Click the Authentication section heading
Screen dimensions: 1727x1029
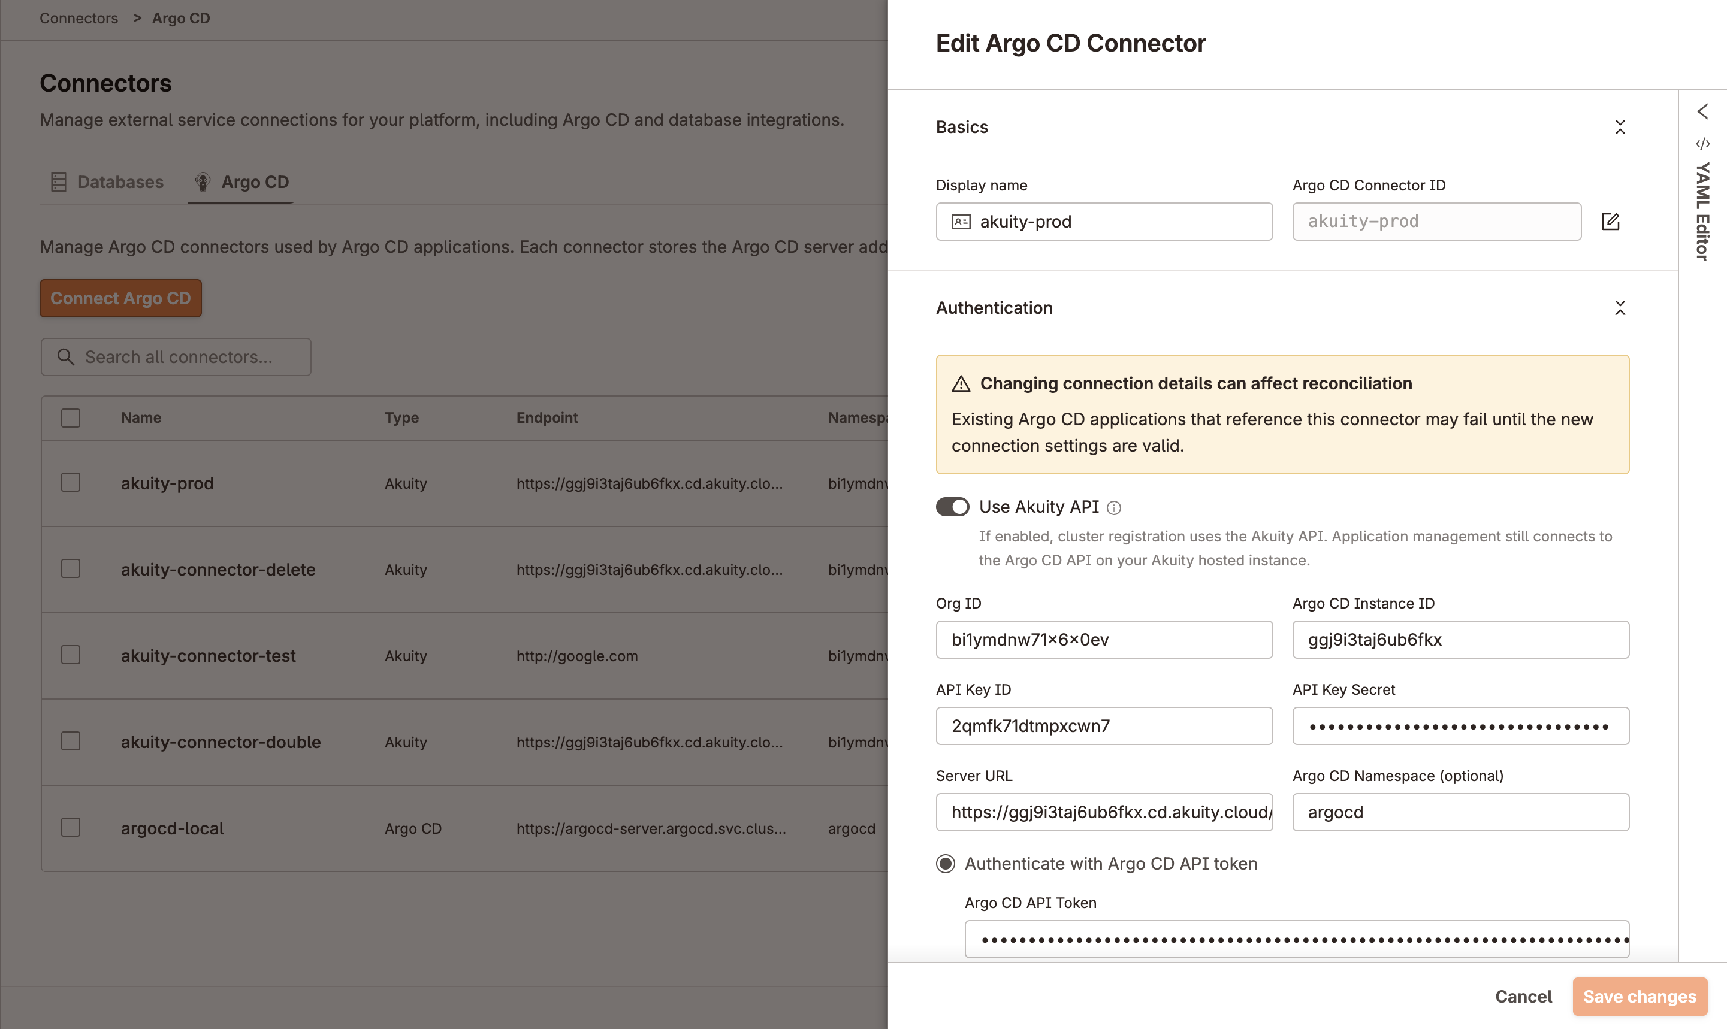pyautogui.click(x=994, y=308)
